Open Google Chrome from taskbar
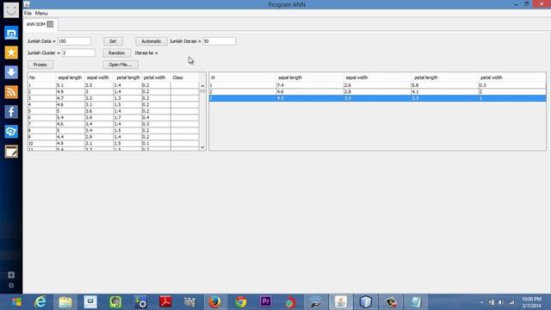 (x=241, y=302)
